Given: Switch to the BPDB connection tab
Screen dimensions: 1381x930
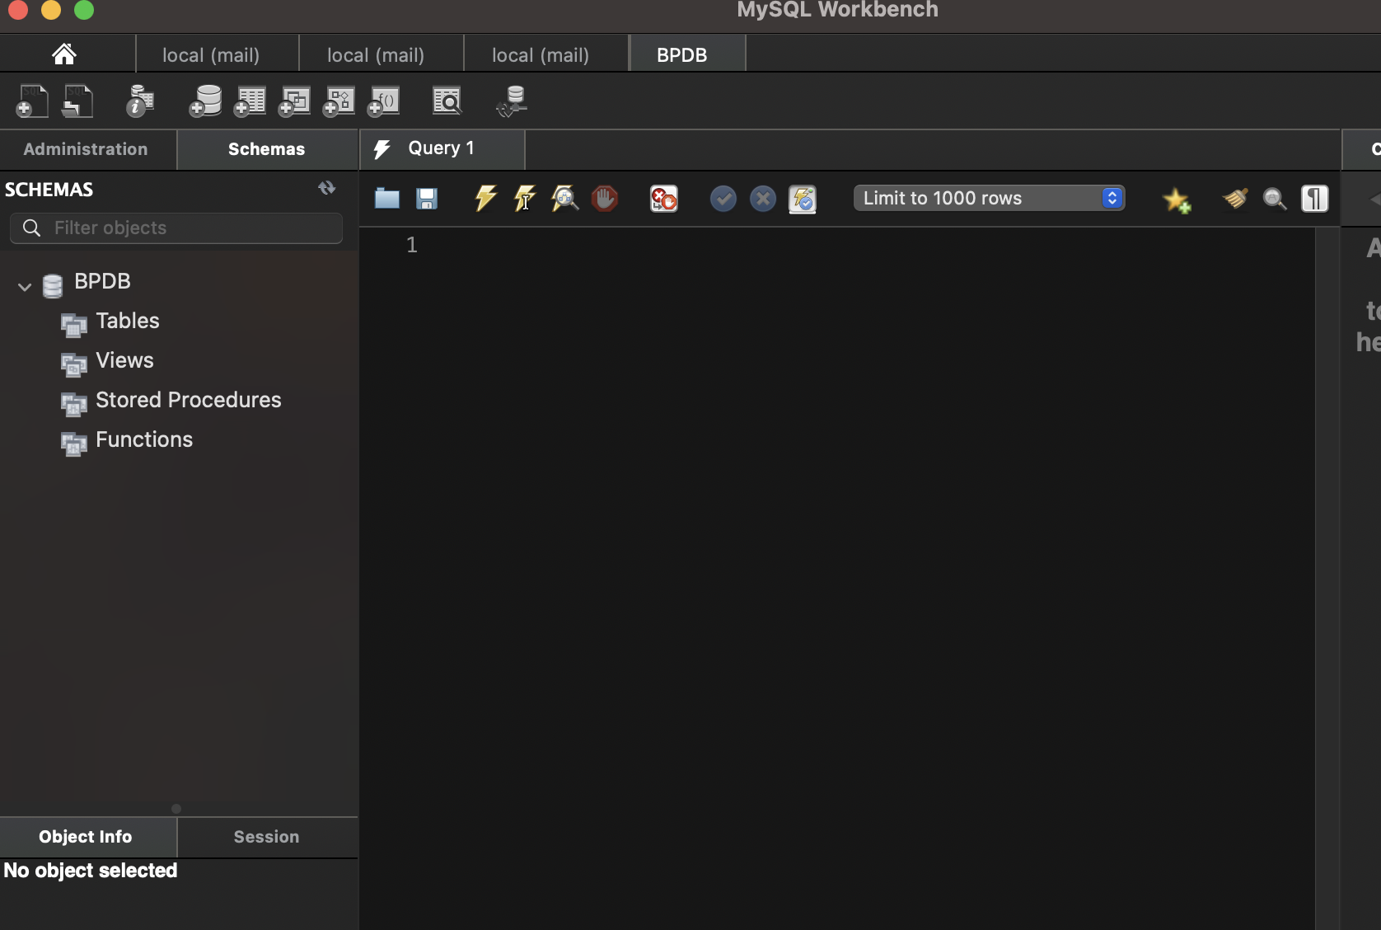Looking at the screenshot, I should point(686,54).
